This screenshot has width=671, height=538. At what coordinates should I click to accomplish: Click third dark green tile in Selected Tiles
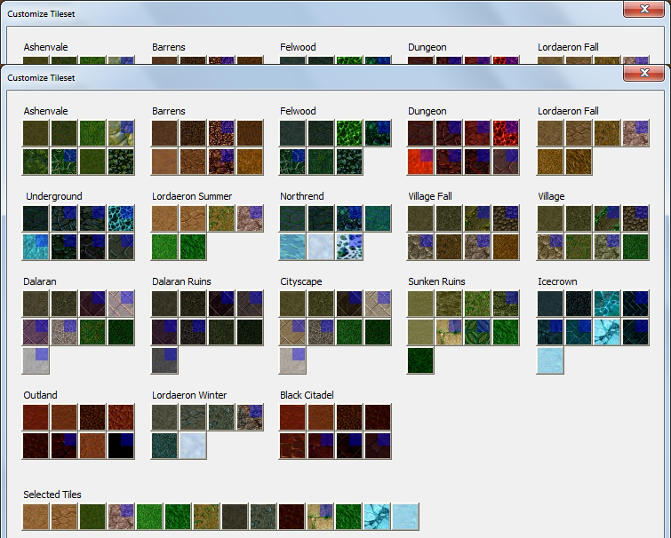(x=92, y=517)
